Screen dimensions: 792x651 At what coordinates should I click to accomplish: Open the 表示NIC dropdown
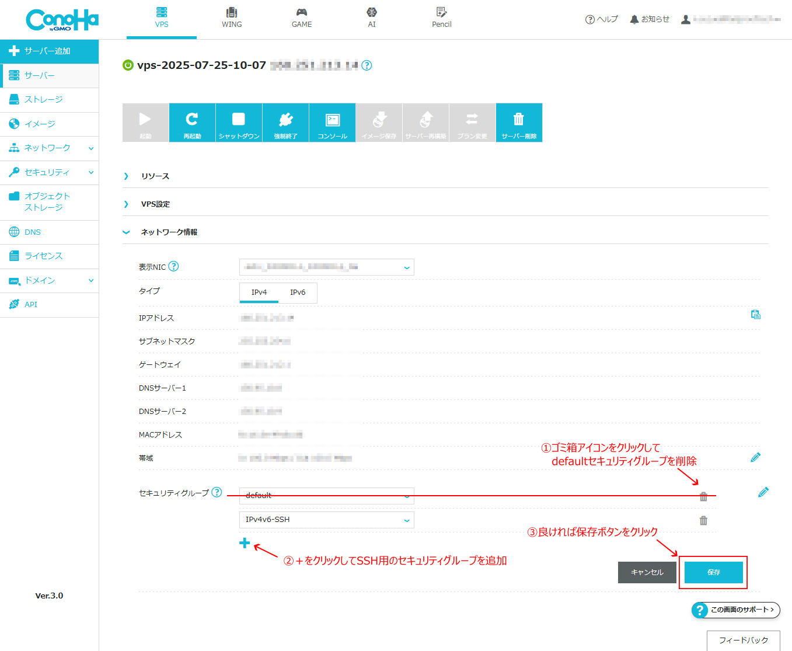[x=327, y=267]
